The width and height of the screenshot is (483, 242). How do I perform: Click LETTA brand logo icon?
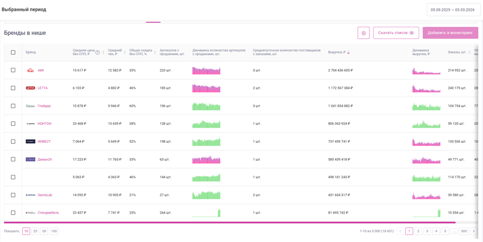coord(30,88)
